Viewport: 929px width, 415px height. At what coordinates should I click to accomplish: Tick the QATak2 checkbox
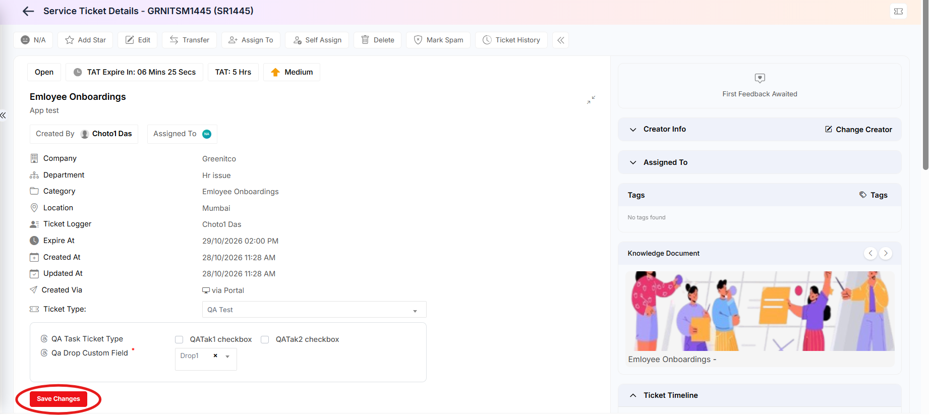tap(265, 339)
